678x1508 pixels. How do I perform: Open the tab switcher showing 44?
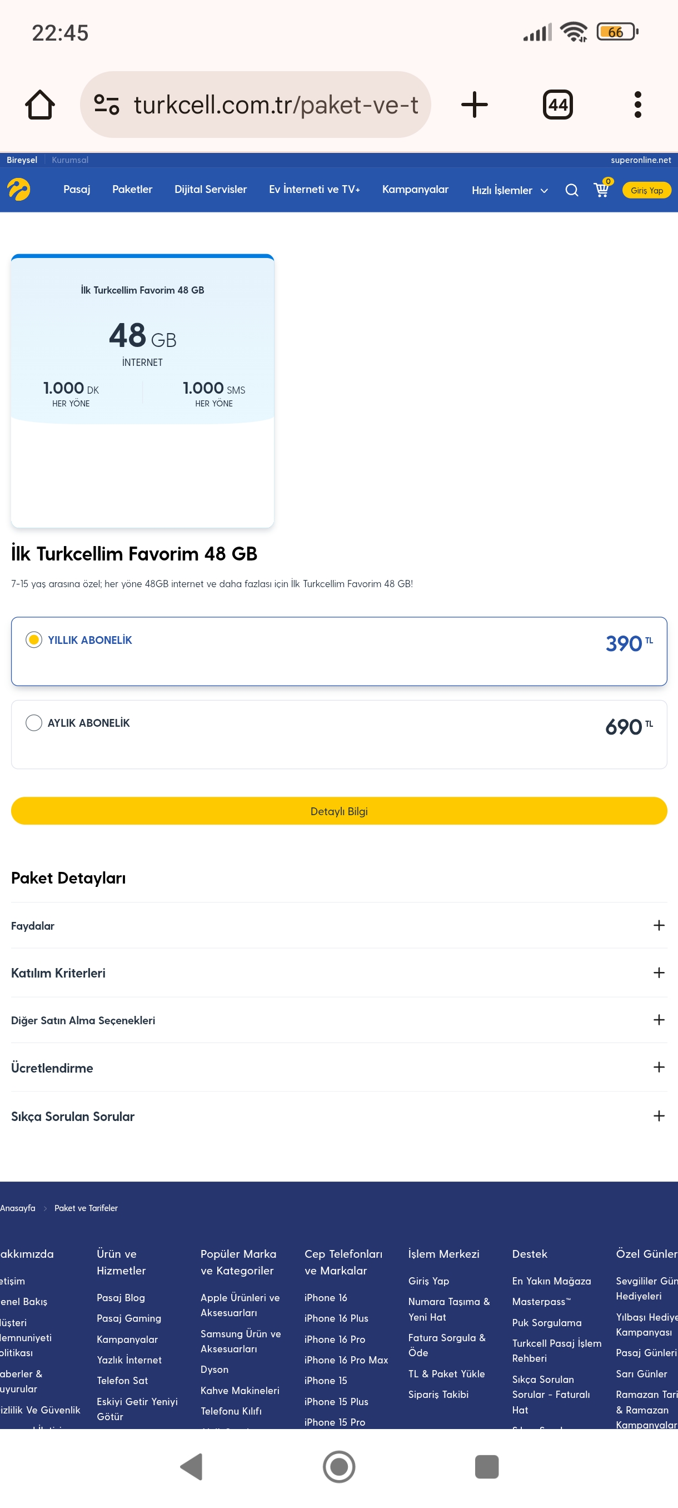pyautogui.click(x=557, y=105)
